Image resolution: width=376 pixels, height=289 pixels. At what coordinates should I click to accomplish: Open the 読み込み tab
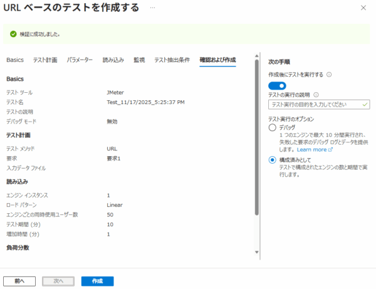point(113,60)
